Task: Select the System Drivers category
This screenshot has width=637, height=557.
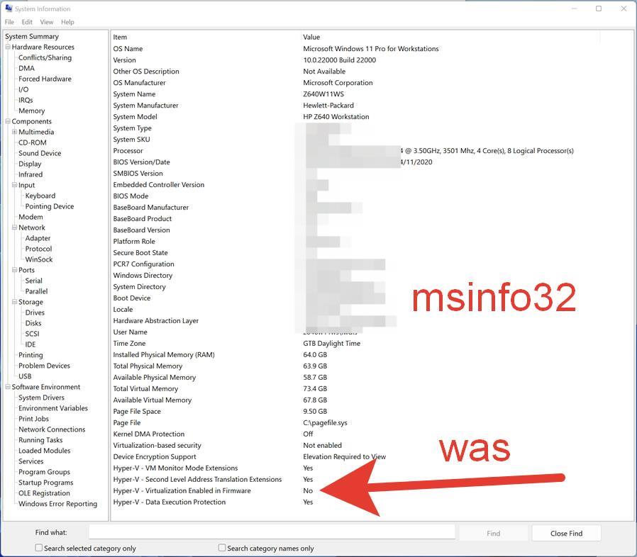Action: click(x=41, y=398)
